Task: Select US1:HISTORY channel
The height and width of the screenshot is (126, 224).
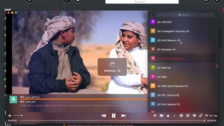Action: 182,22
